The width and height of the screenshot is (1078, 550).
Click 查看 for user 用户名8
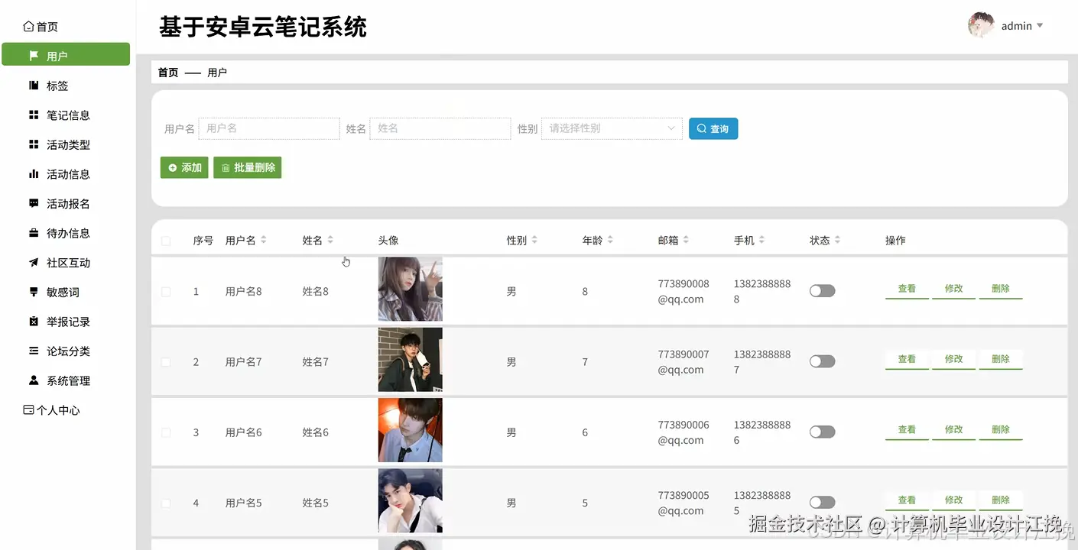point(907,289)
